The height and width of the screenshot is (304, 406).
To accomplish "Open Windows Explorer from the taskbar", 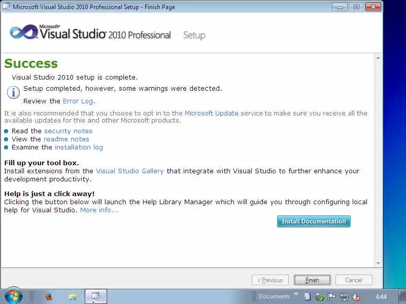I will coord(73,296).
